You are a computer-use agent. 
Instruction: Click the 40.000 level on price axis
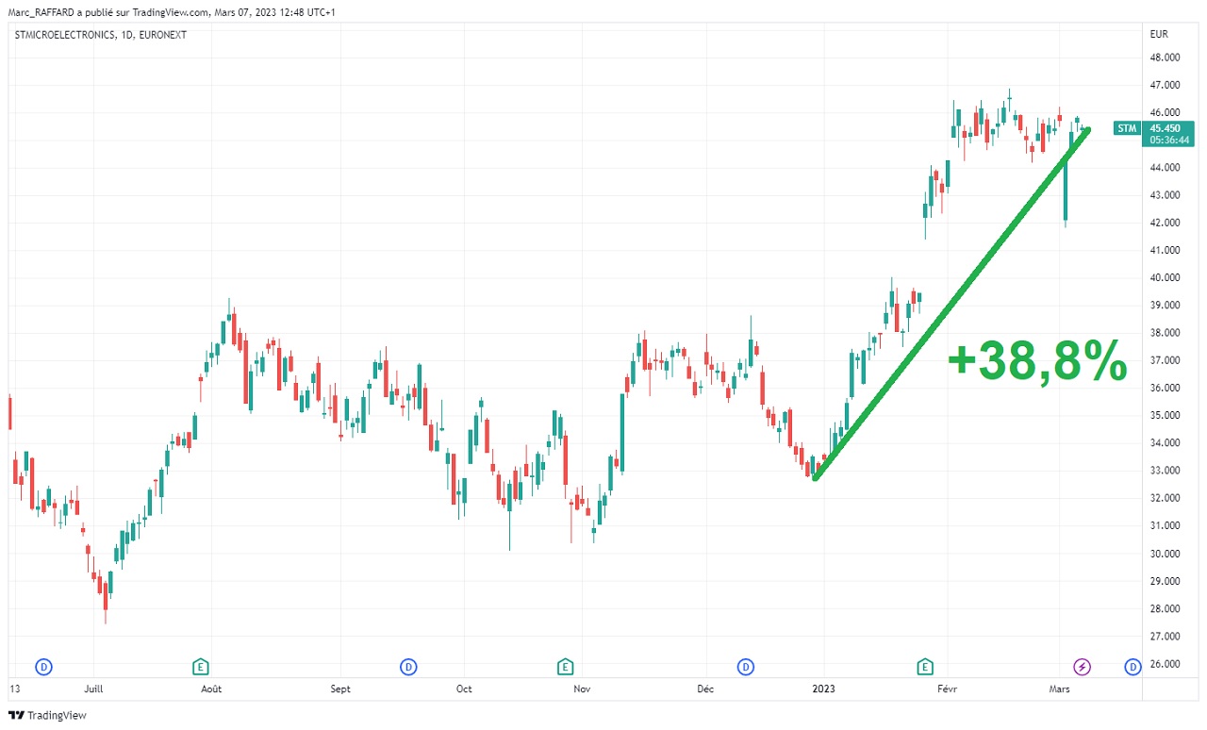(1166, 277)
